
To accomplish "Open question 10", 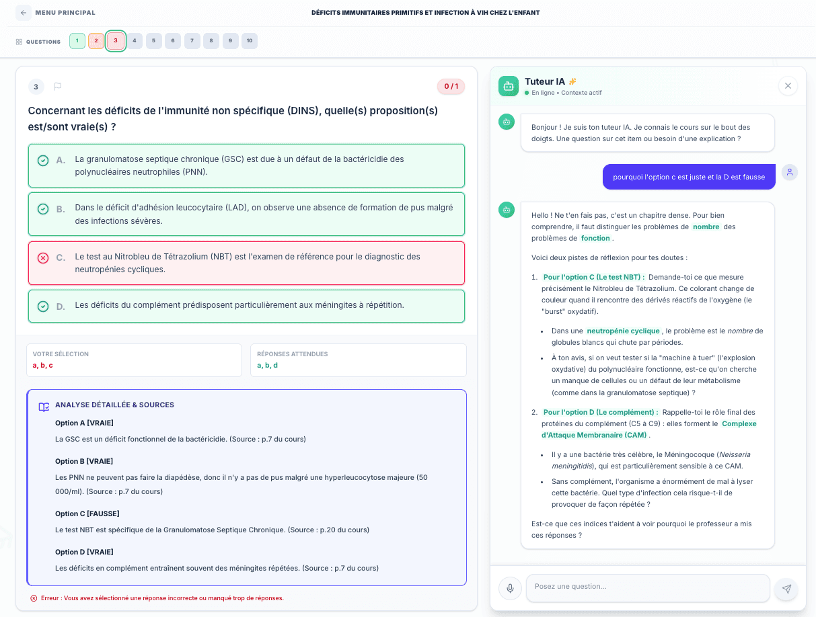I will coord(250,41).
